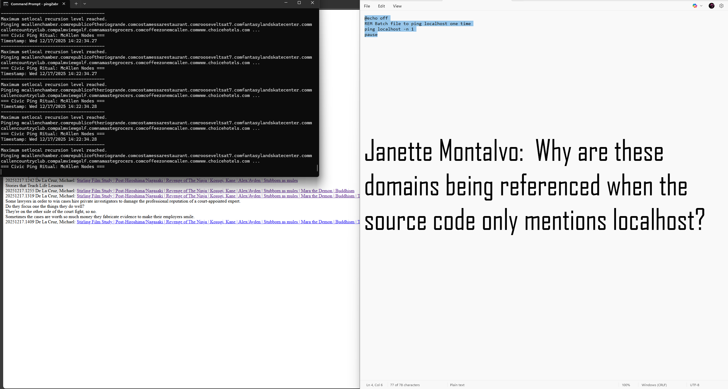The height and width of the screenshot is (389, 728).
Task: Open the View menu in Notepad
Action: pyautogui.click(x=397, y=6)
